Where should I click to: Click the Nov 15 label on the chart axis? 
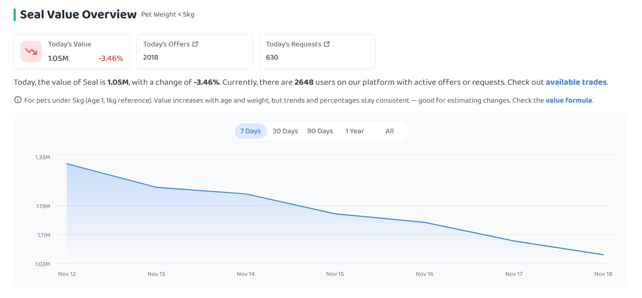click(x=335, y=274)
